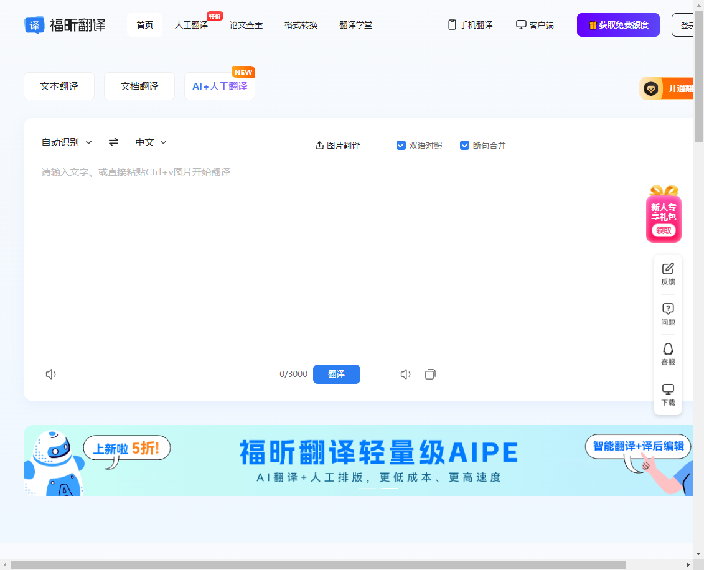Viewport: 704px width, 570px height.
Task: Click 获取免费额度 button
Action: [x=618, y=25]
